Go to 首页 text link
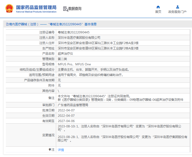Image resolution: width=192 pixels, height=157 pixels. click(x=158, y=12)
